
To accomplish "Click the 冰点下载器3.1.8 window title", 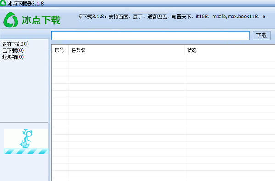I will [x=25, y=4].
